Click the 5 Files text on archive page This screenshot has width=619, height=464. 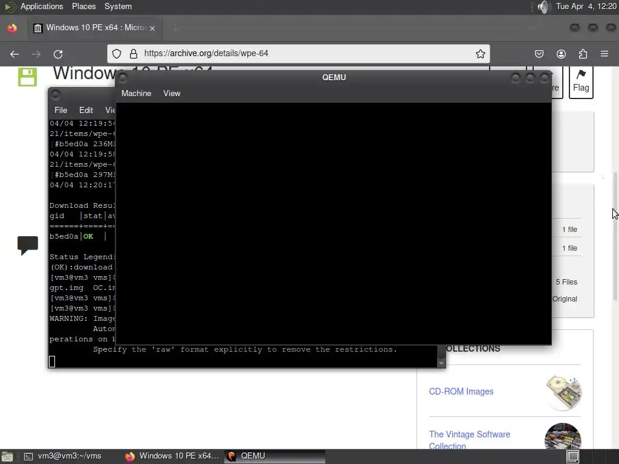pyautogui.click(x=566, y=282)
